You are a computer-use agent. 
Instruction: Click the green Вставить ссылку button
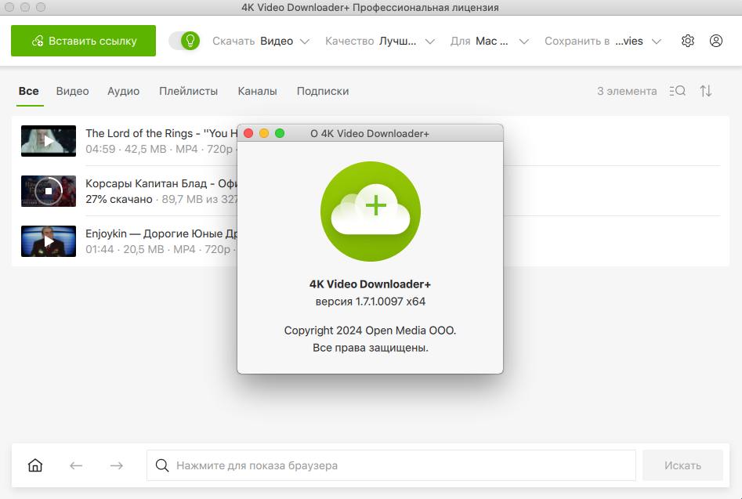[x=83, y=41]
